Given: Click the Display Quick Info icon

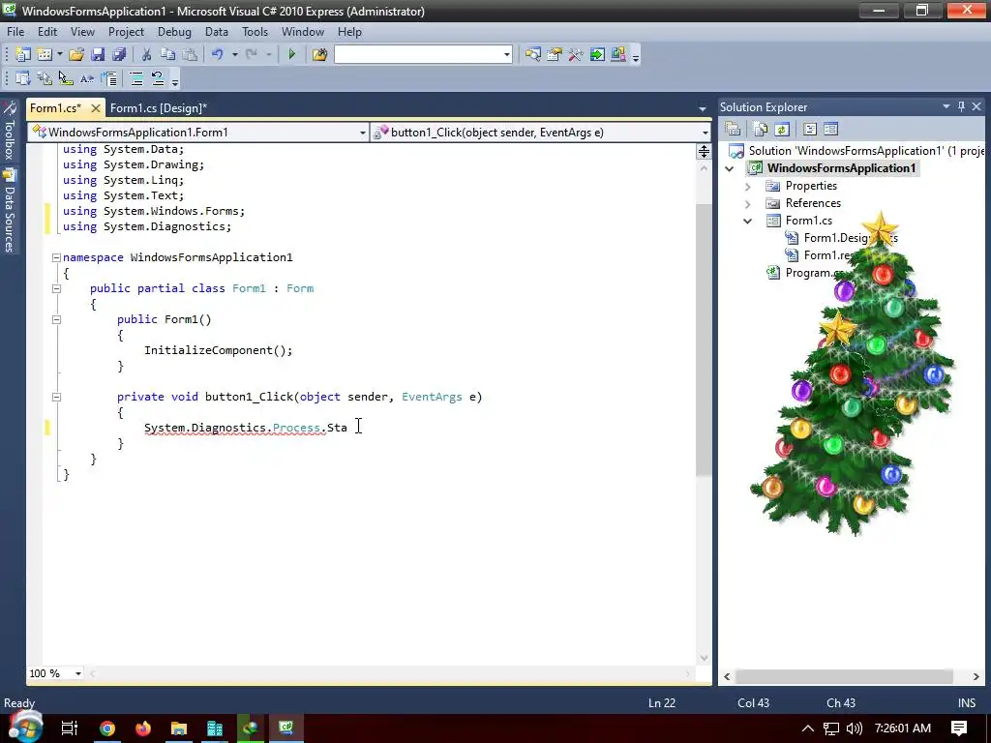Looking at the screenshot, I should 66,78.
